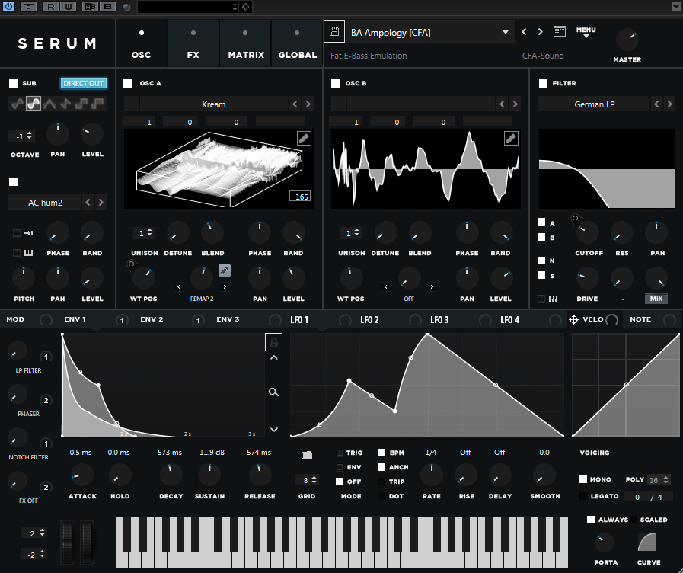Click the MASTER volume knob
Image resolution: width=683 pixels, height=573 pixels.
tap(627, 40)
